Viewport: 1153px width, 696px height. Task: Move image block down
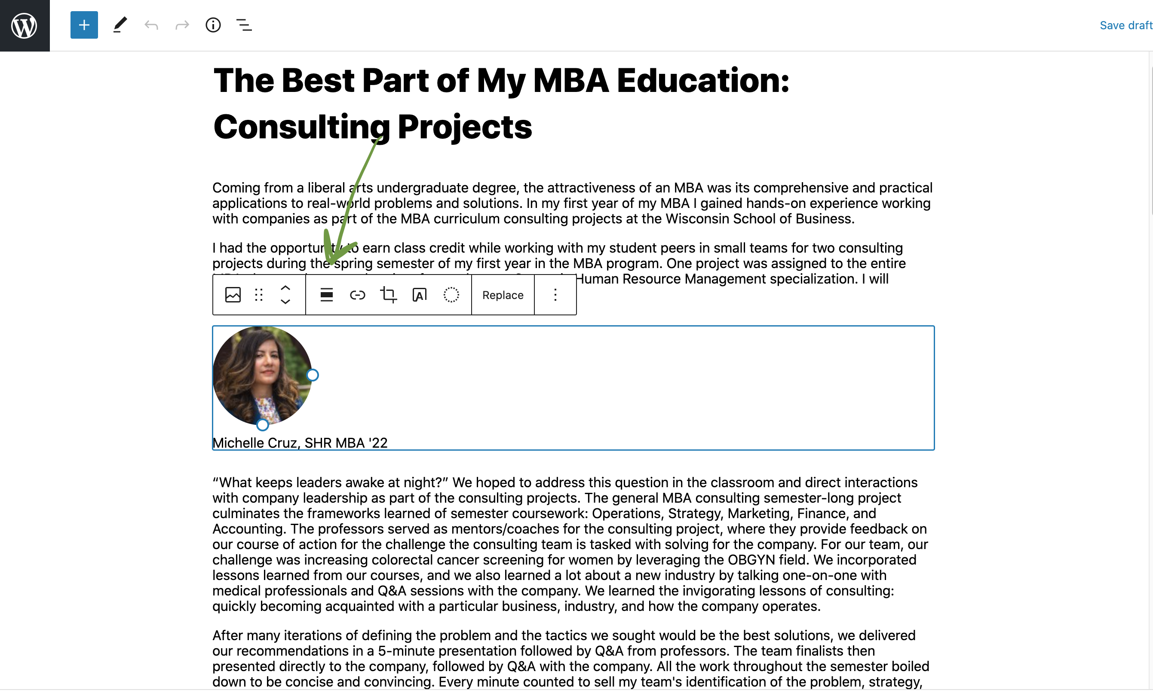[x=285, y=302]
